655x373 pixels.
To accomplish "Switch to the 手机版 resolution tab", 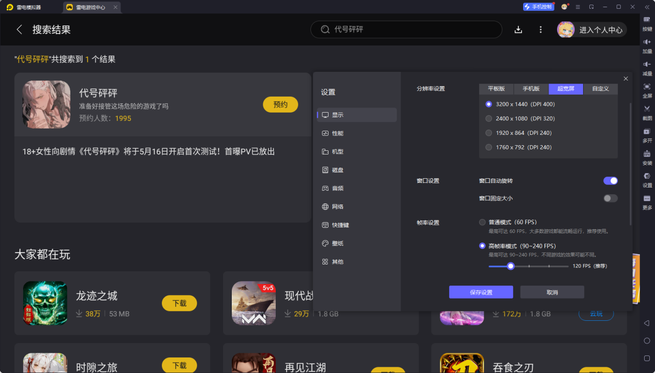I will click(x=531, y=89).
